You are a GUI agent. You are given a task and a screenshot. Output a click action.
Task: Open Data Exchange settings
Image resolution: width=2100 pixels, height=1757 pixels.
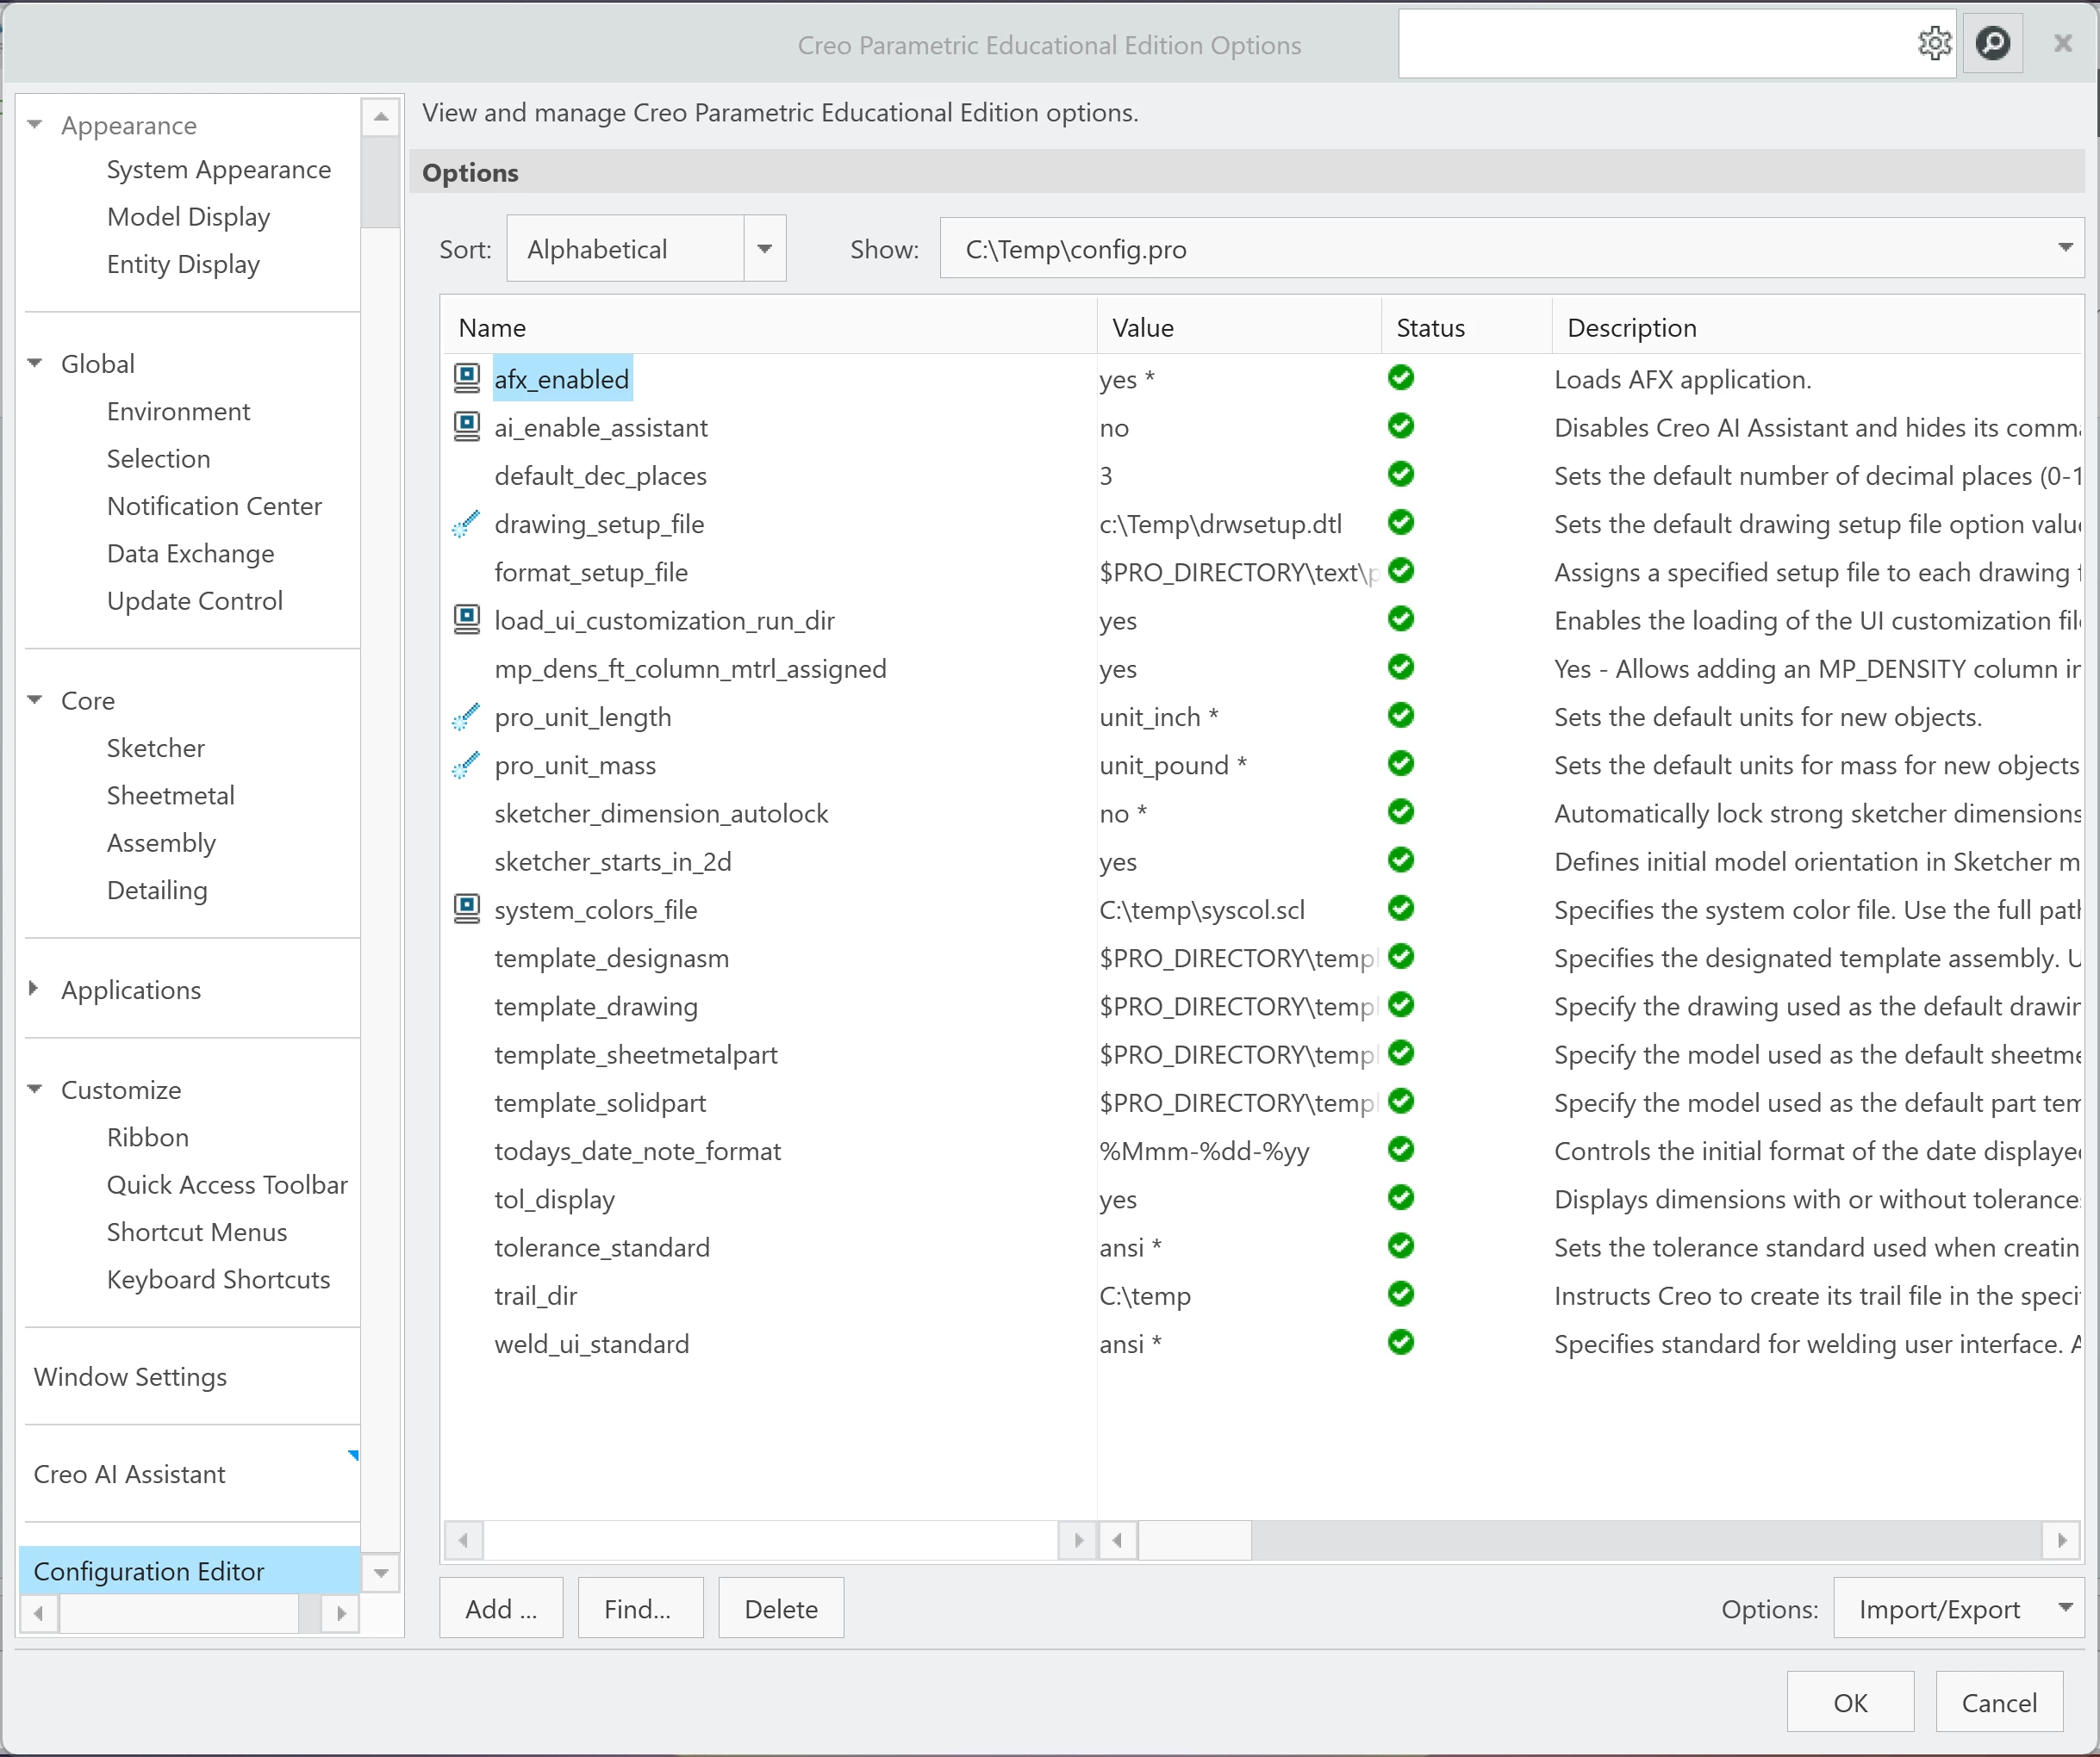[190, 554]
